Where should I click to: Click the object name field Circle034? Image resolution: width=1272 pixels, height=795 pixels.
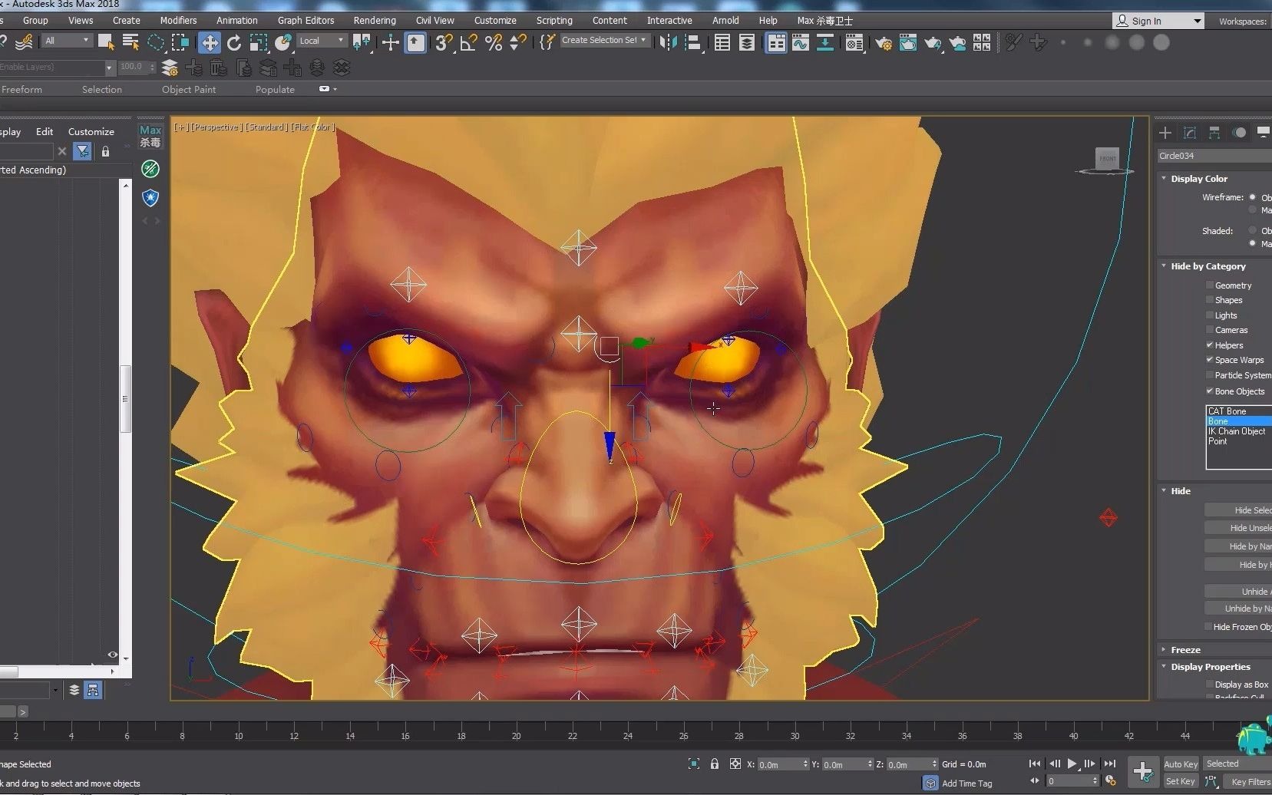(x=1214, y=156)
